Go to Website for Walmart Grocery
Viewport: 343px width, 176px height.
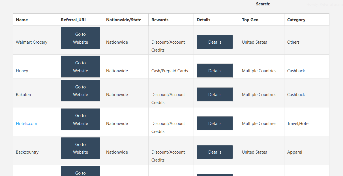tap(80, 38)
